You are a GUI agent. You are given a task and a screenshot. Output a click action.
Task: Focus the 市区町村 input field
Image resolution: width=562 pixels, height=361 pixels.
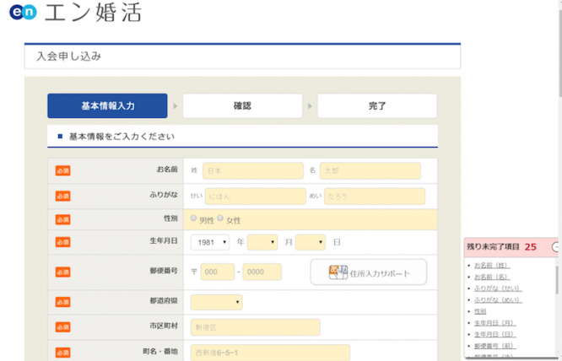coord(255,327)
